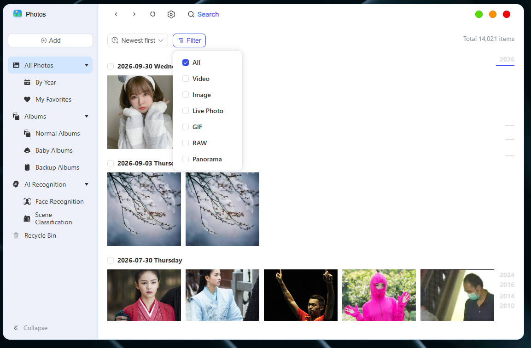Click the Recycle Bin trash icon

pos(16,235)
